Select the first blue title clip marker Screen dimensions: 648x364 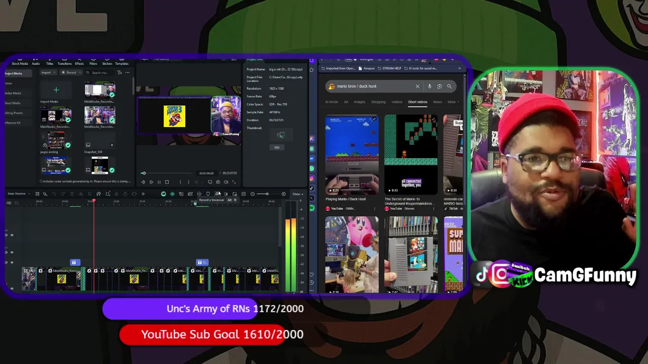point(74,262)
